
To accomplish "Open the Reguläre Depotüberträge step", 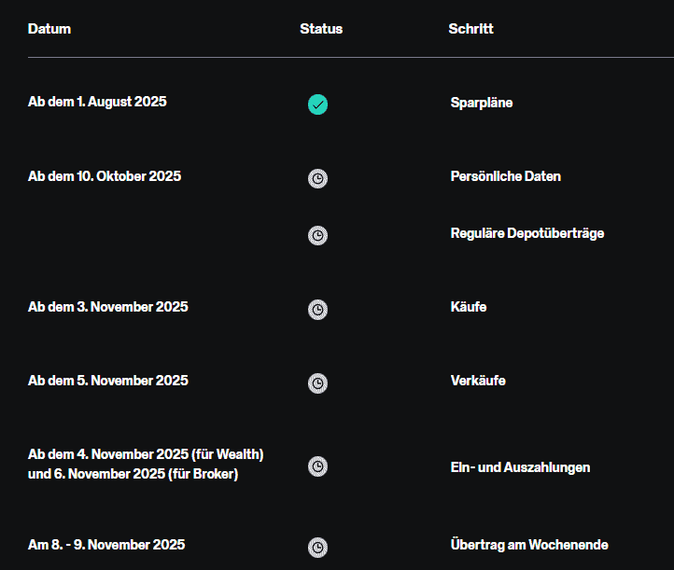I will [x=527, y=233].
